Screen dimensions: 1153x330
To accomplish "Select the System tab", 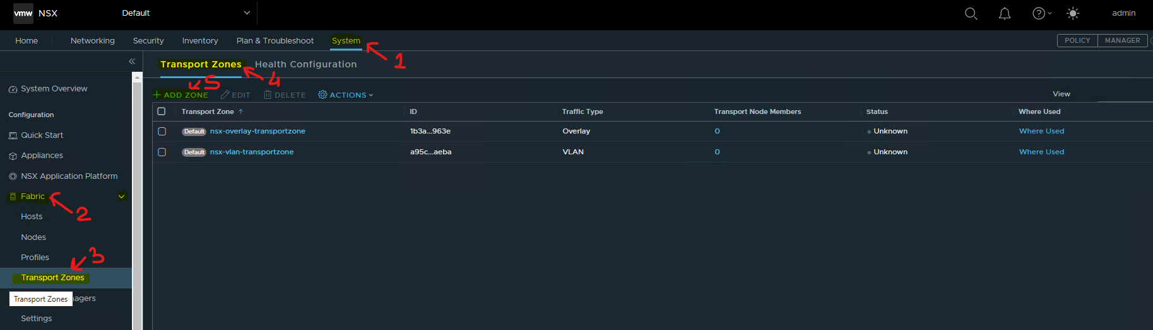I will 346,40.
